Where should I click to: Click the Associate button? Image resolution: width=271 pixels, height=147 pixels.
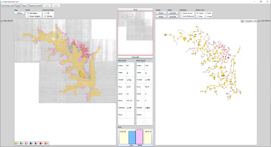point(135,57)
